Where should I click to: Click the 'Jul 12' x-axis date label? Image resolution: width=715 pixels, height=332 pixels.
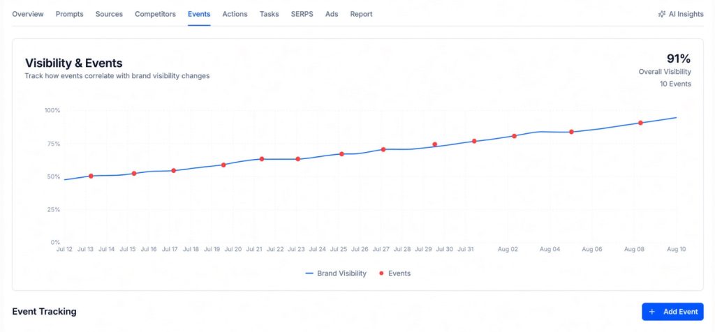tap(64, 249)
